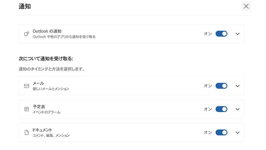Expand the ドキュメント notification options
The width and height of the screenshot is (266, 150).
click(x=237, y=132)
